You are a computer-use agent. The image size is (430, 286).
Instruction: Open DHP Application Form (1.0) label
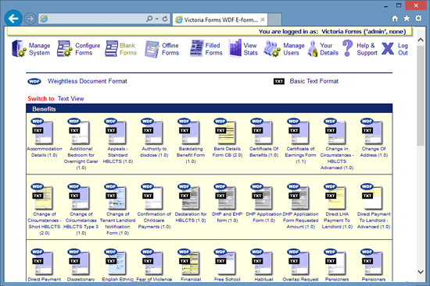[263, 217]
